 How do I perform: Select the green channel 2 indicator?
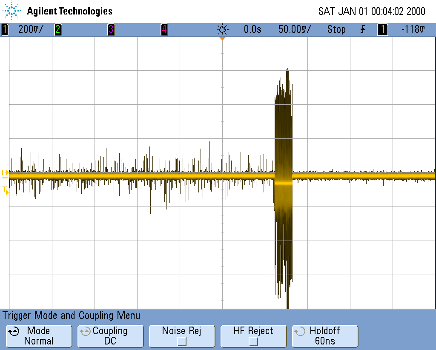tap(57, 30)
